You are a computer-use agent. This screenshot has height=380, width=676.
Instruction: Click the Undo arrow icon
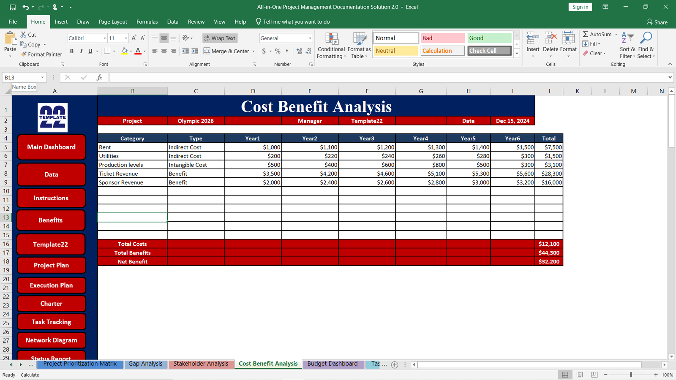26,7
